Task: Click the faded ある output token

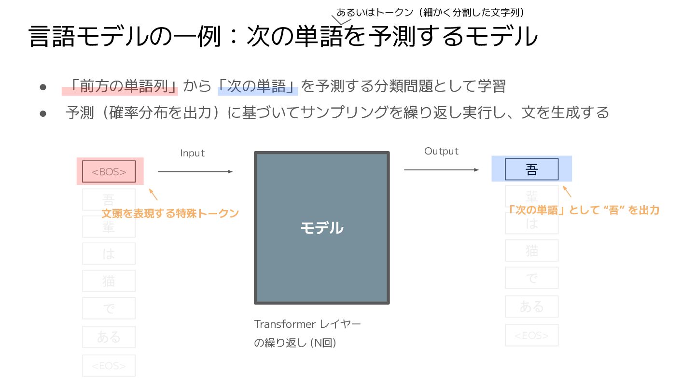Action: 531,307
